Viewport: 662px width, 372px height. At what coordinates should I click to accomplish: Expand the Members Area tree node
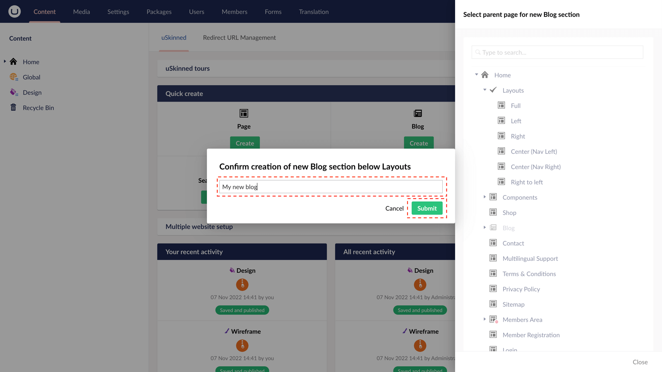(x=485, y=320)
